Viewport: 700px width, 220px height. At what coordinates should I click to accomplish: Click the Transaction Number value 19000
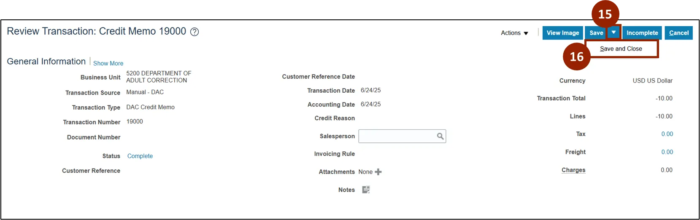pos(135,122)
